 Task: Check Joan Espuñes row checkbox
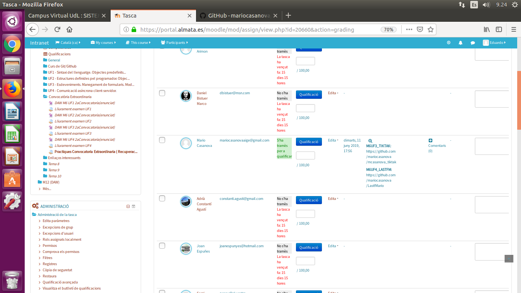coord(162,246)
